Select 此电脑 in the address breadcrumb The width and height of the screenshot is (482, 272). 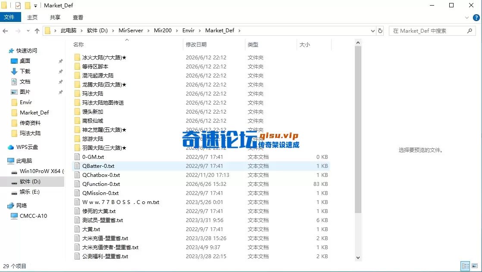(x=69, y=31)
